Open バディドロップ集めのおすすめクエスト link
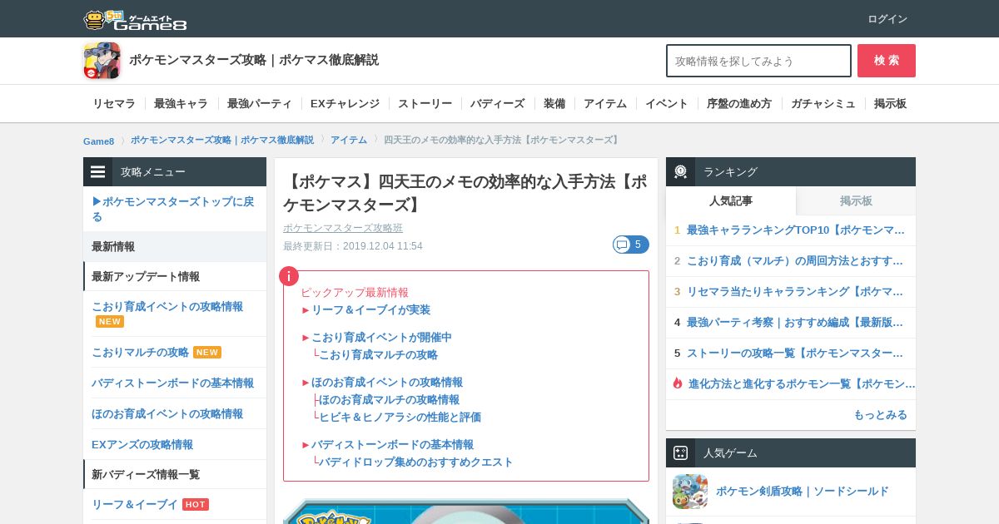Screen dimensions: 999x524 point(416,462)
